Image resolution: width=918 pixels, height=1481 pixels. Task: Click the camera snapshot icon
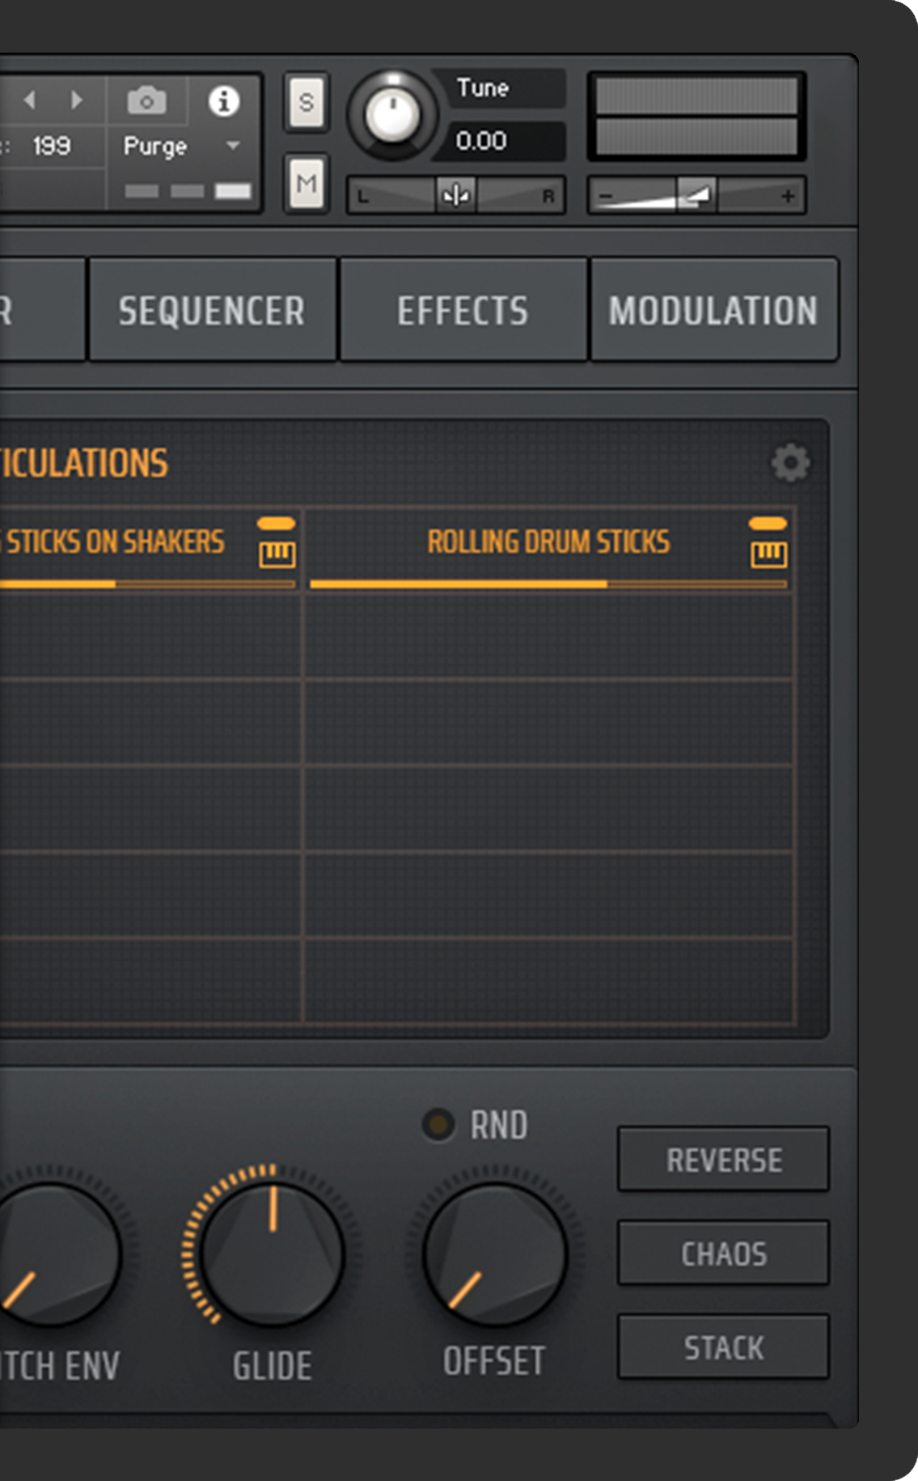pos(146,101)
